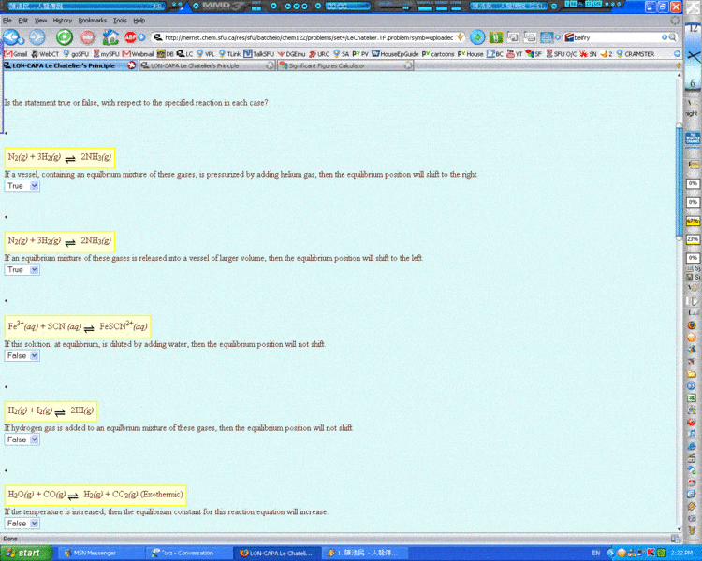The width and height of the screenshot is (702, 561).
Task: Open the History menu
Action: [x=62, y=20]
